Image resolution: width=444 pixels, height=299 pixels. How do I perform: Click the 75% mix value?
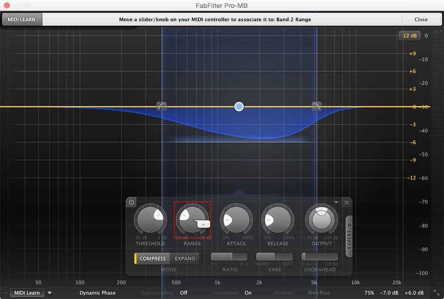tap(369, 293)
